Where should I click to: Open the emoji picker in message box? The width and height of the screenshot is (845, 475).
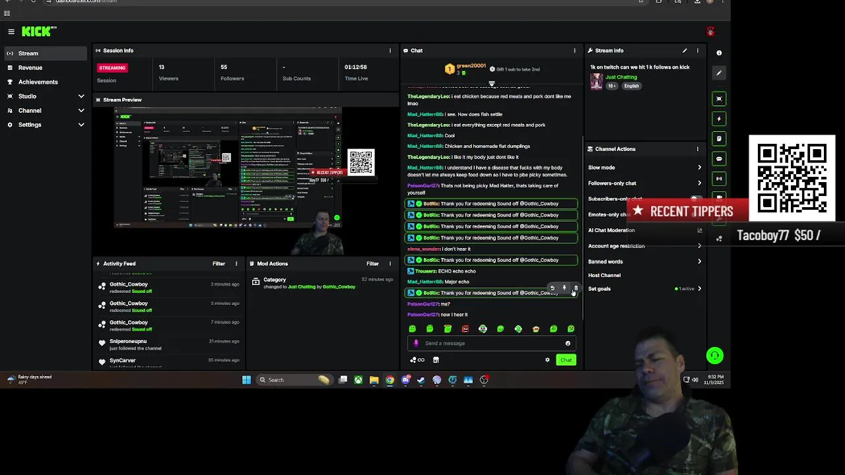pos(568,343)
